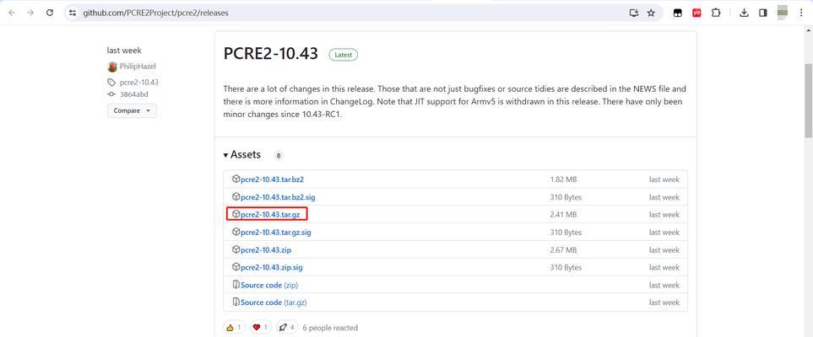813x337 pixels.
Task: Download pcre2-10.43.tar.bz2.sig
Action: click(x=278, y=196)
